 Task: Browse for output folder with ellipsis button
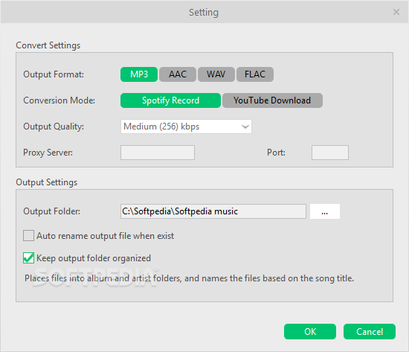[325, 211]
